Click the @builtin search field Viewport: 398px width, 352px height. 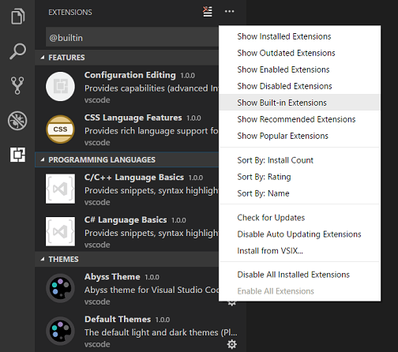tap(132, 38)
